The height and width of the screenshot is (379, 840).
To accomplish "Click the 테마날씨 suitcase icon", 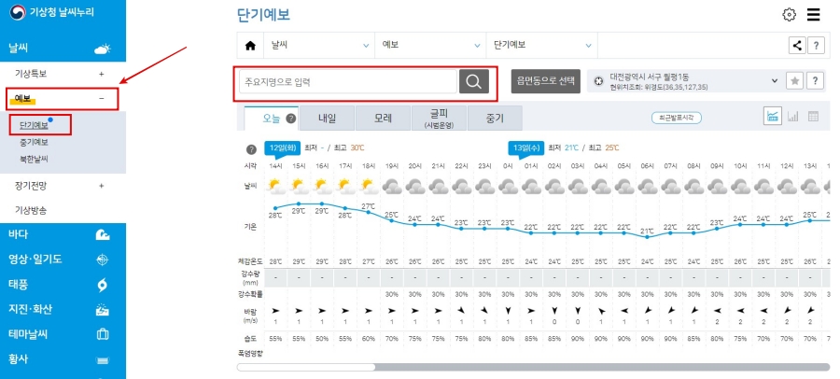I will [x=103, y=334].
